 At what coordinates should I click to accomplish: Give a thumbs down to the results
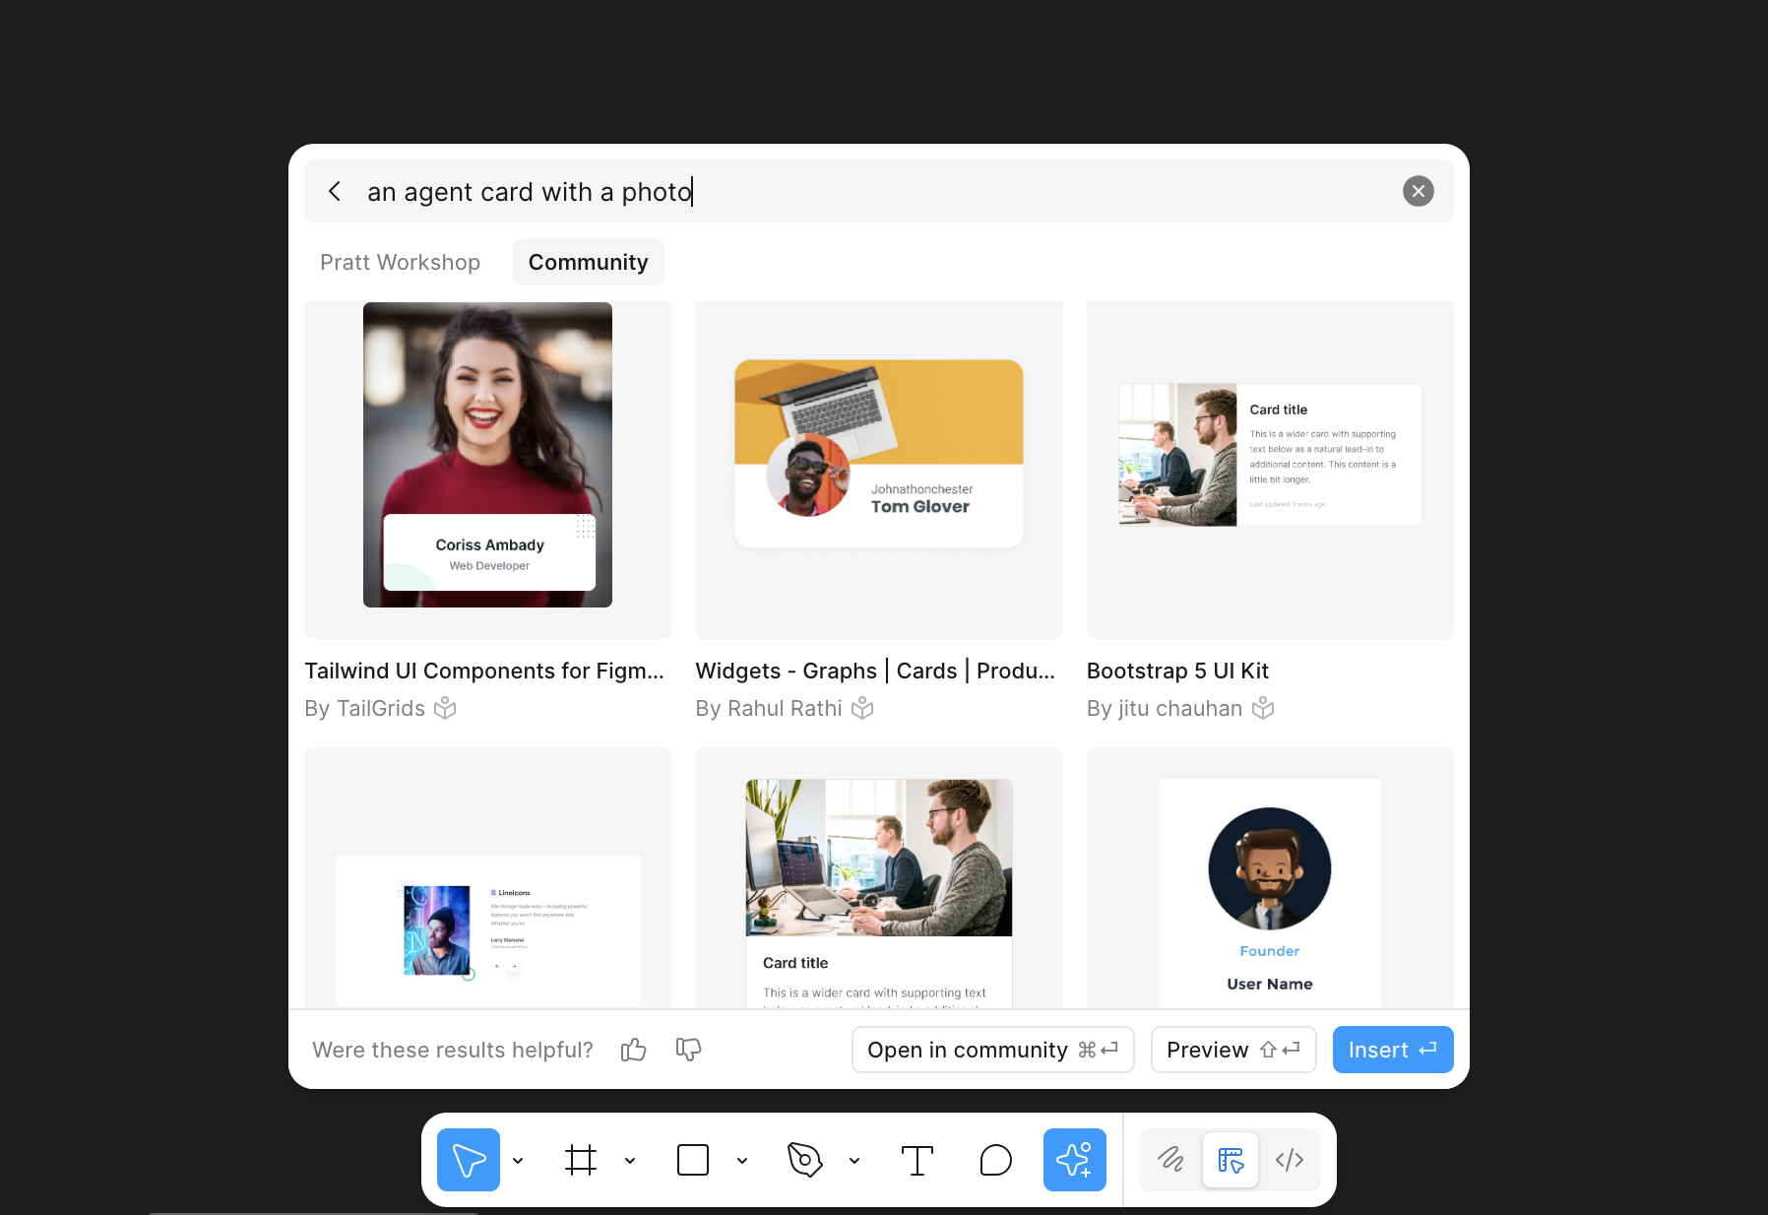[x=688, y=1050]
